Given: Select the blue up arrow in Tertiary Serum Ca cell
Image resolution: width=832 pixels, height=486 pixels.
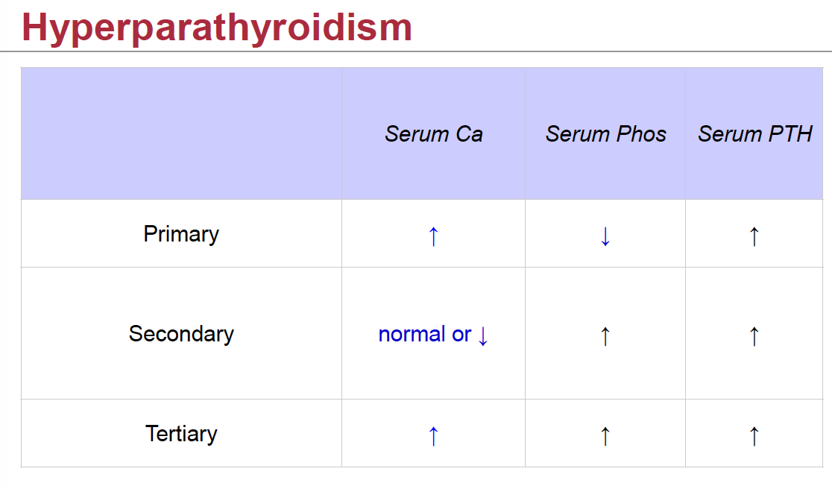Looking at the screenshot, I should [x=433, y=434].
